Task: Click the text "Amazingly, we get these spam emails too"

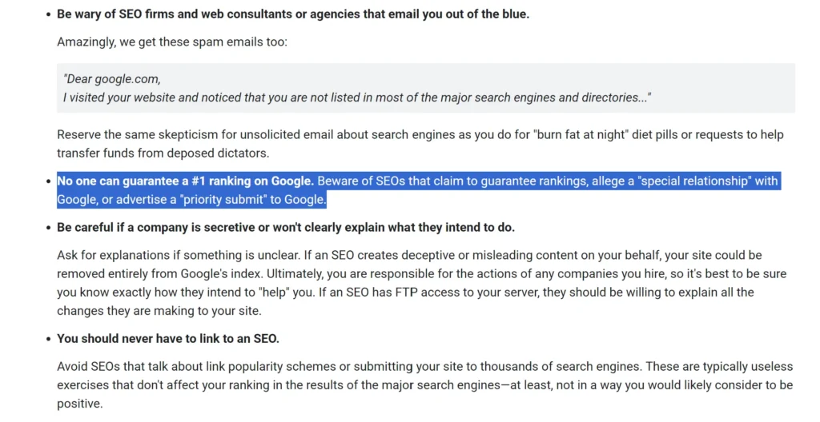Action: tap(171, 42)
